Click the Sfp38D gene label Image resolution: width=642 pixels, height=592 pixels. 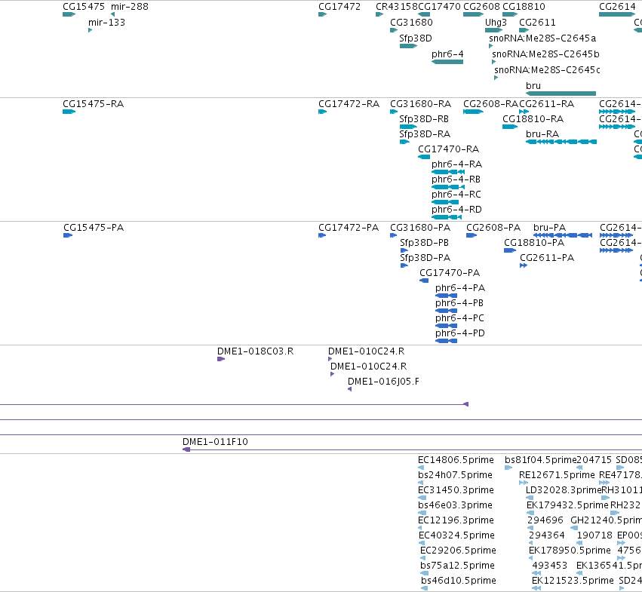click(x=416, y=38)
